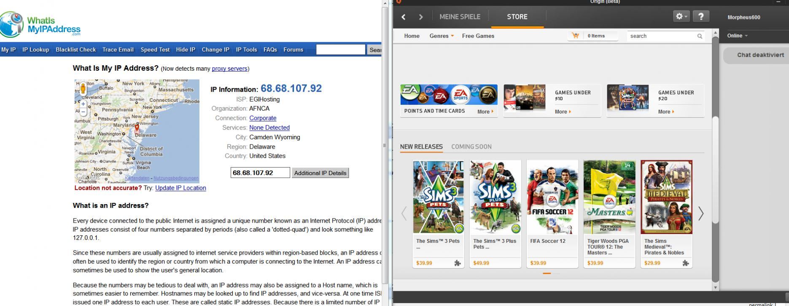Open the FIFA Soccer 12 cover
Image resolution: width=789 pixels, height=306 pixels.
tap(552, 197)
